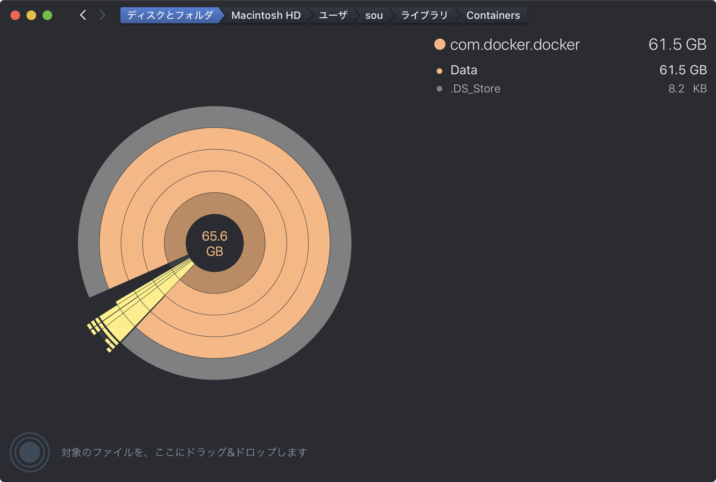Screen dimensions: 716x482
Task: Select the Containers breadcrumb
Action: tap(493, 15)
